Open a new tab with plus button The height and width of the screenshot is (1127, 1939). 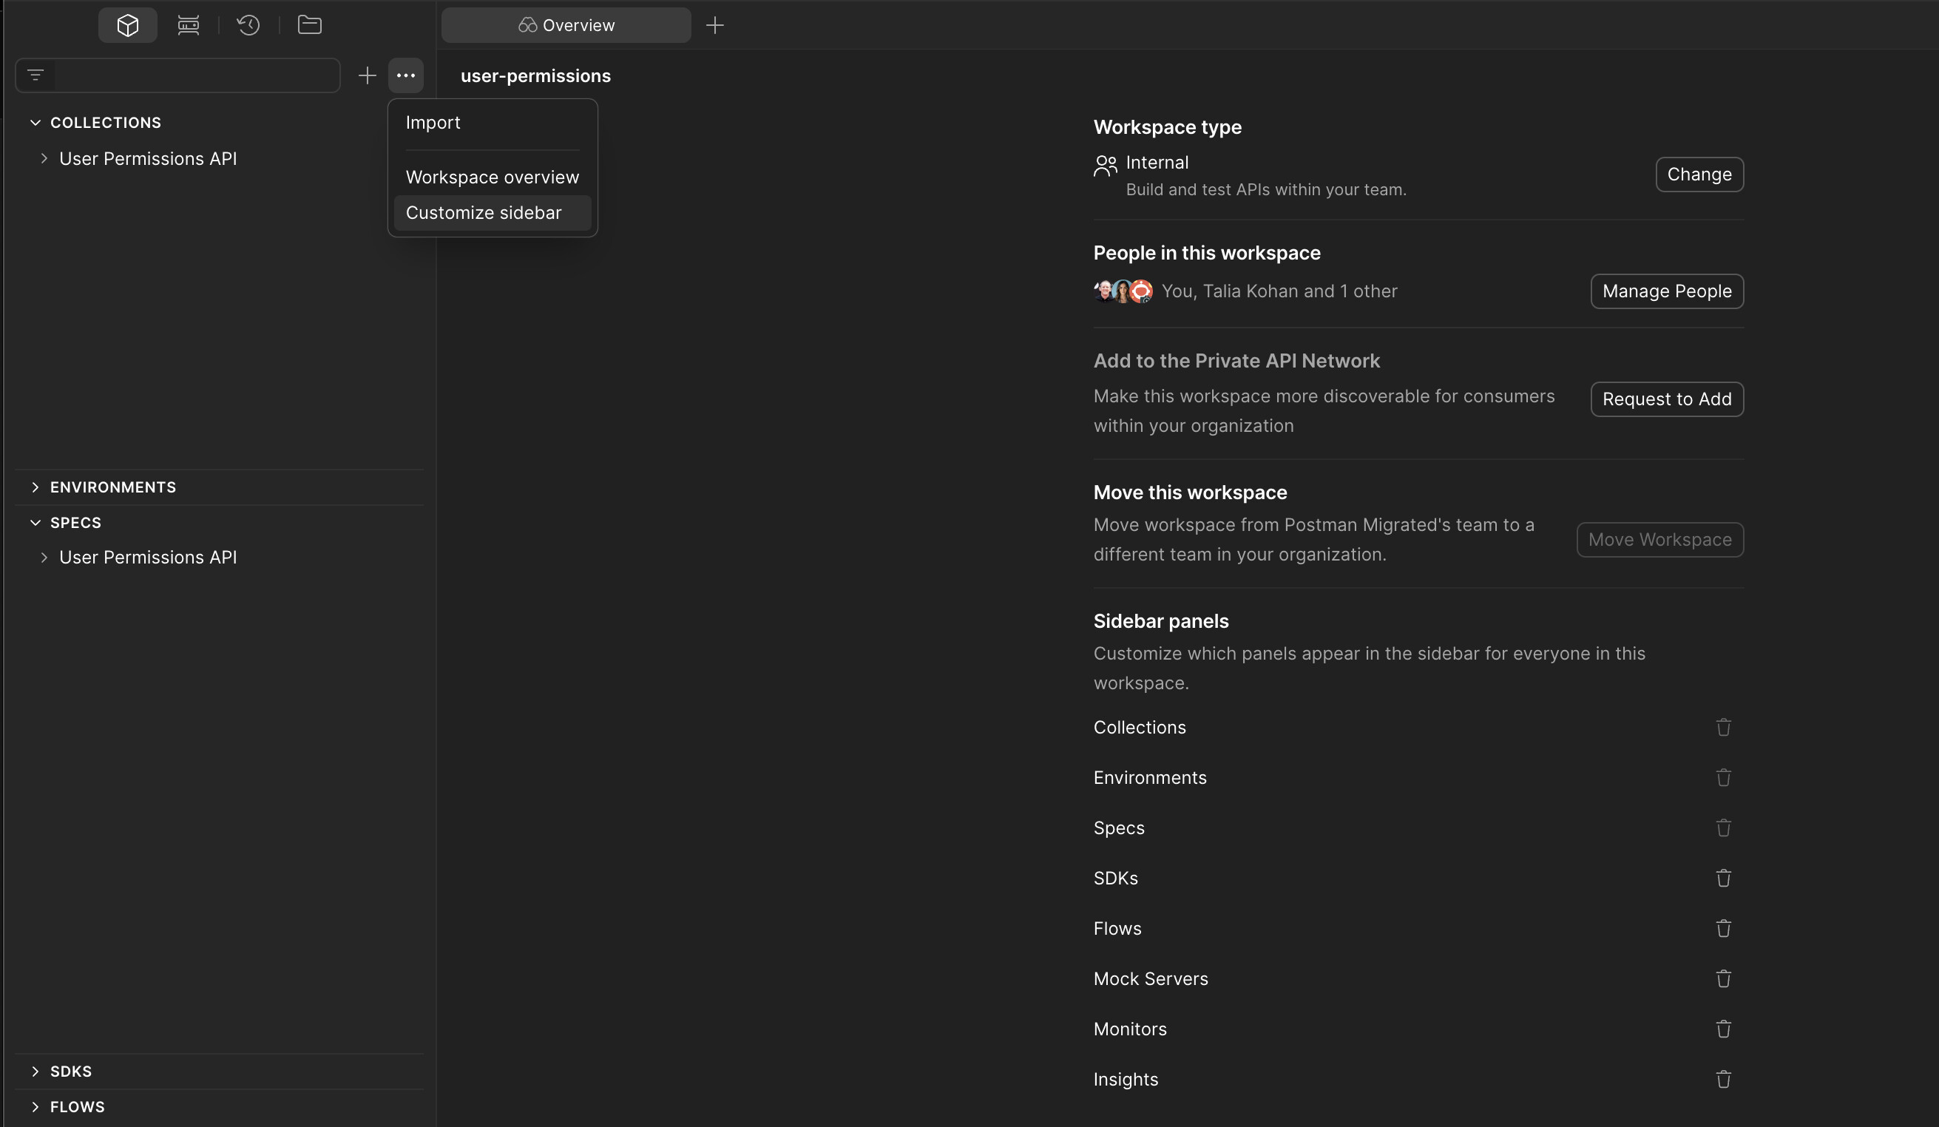tap(715, 25)
